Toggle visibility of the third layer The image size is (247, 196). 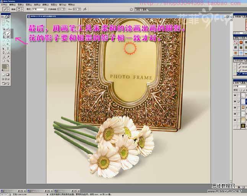point(235,108)
